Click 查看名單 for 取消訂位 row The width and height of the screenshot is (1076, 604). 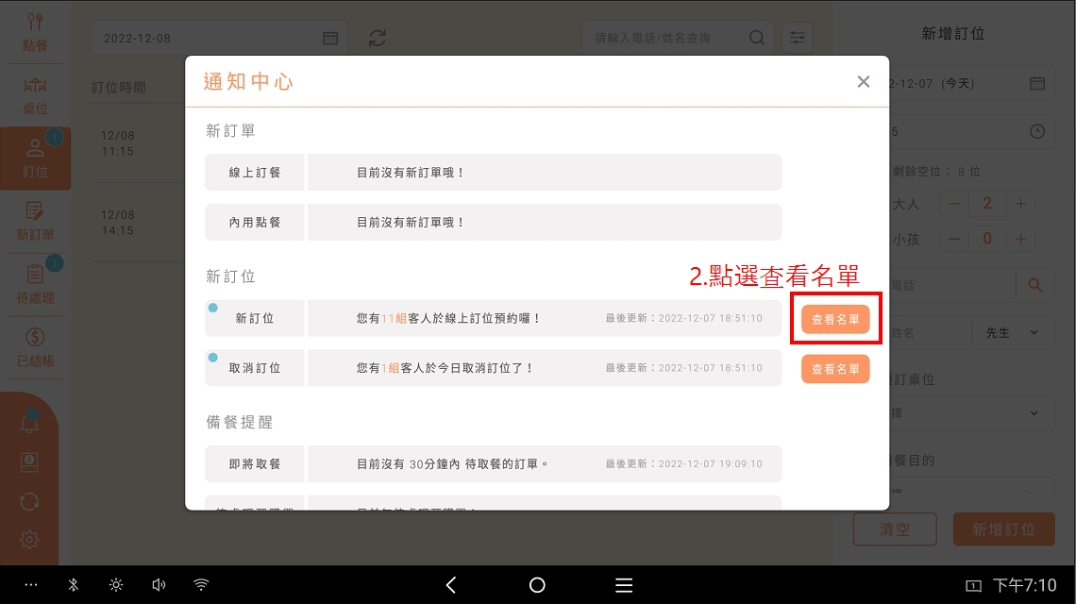(x=835, y=368)
